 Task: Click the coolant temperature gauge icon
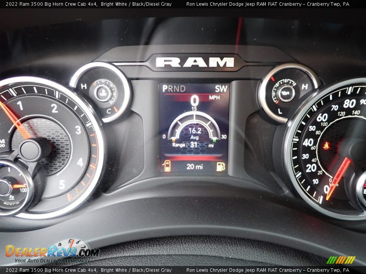pyautogui.click(x=103, y=94)
